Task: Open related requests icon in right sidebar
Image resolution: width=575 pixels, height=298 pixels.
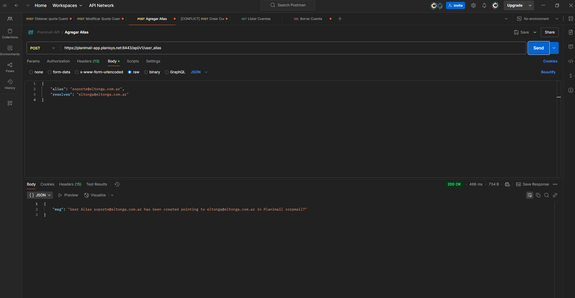Action: [x=570, y=76]
